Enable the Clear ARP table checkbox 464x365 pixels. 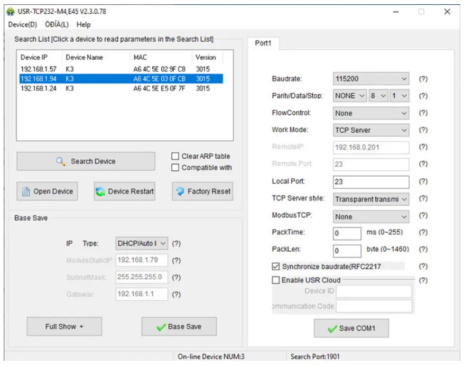tap(175, 157)
